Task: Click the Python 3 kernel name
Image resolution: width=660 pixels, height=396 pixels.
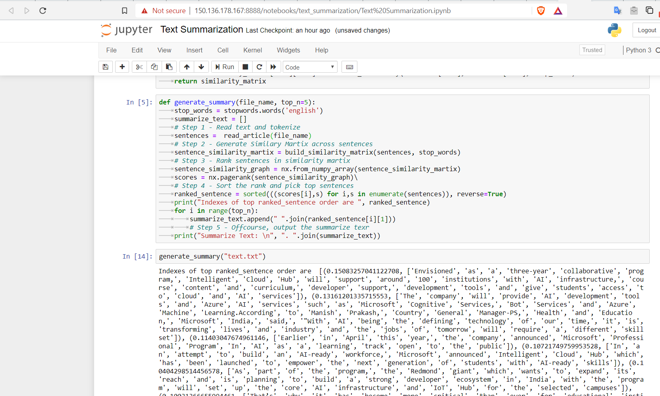Action: click(x=639, y=50)
